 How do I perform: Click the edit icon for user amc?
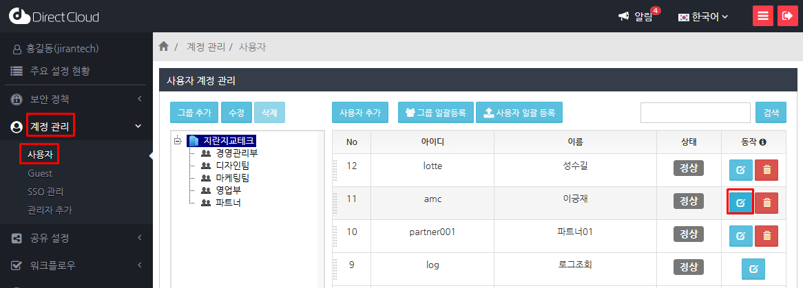pyautogui.click(x=740, y=202)
